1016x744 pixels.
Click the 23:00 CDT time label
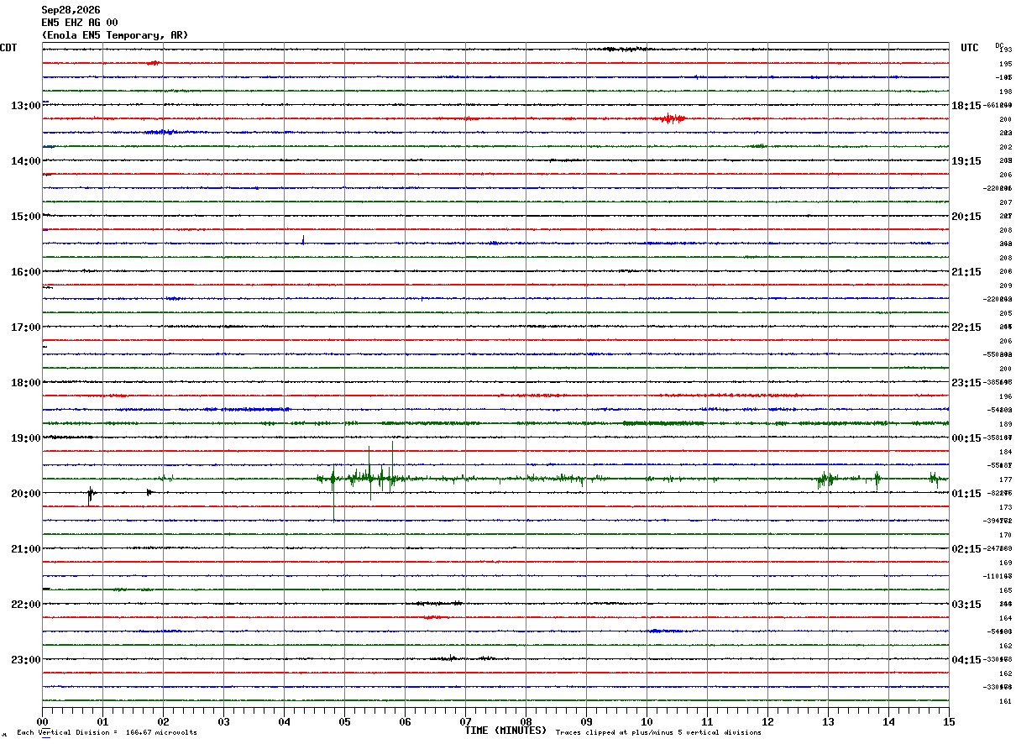pos(25,660)
